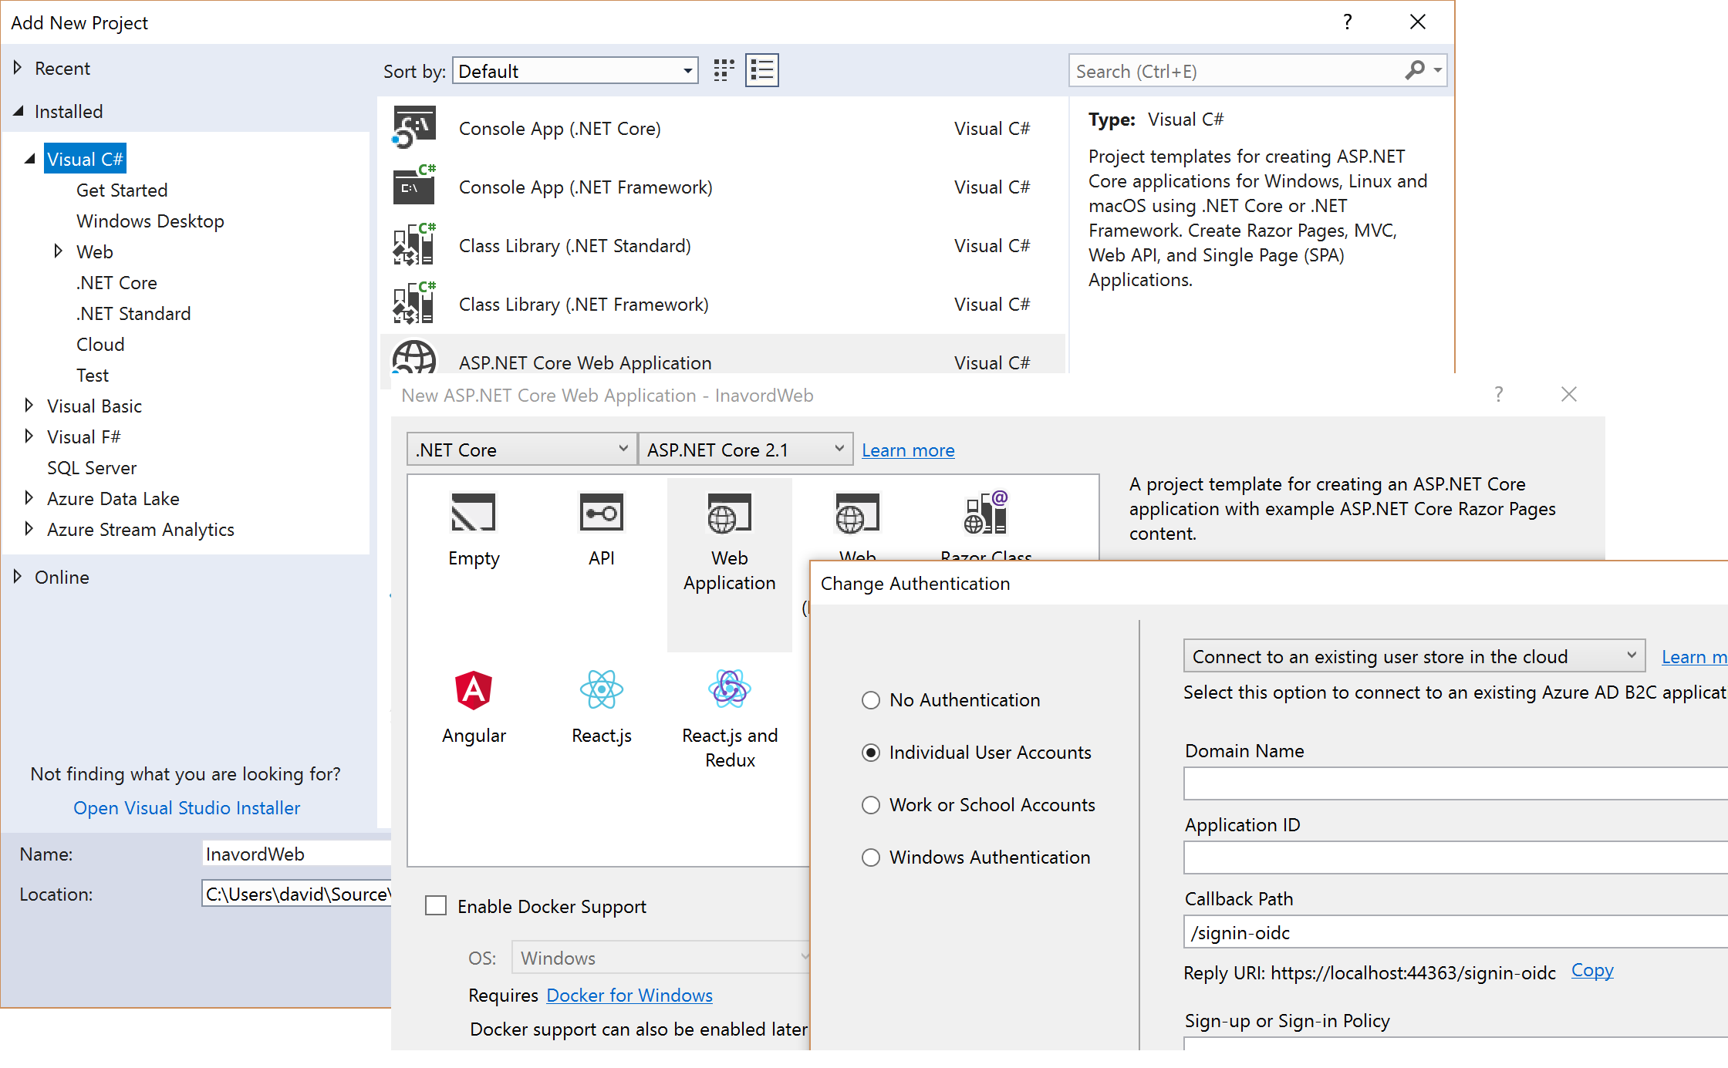Click the search magnifier icon
The height and width of the screenshot is (1068, 1728).
click(x=1415, y=71)
